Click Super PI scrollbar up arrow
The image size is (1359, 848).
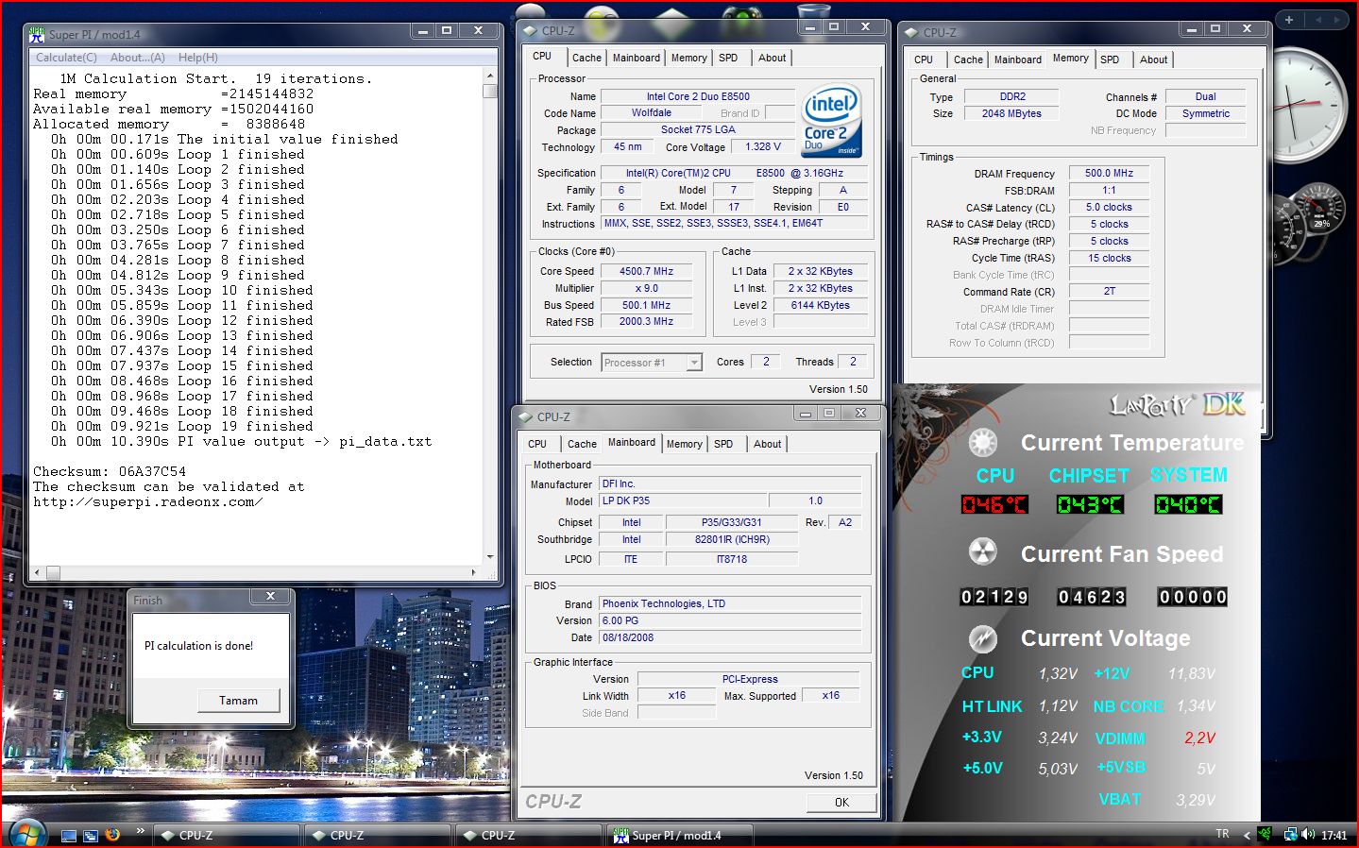coord(489,76)
